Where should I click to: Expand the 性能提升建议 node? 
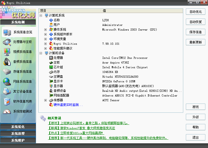pyautogui.click(x=46, y=48)
